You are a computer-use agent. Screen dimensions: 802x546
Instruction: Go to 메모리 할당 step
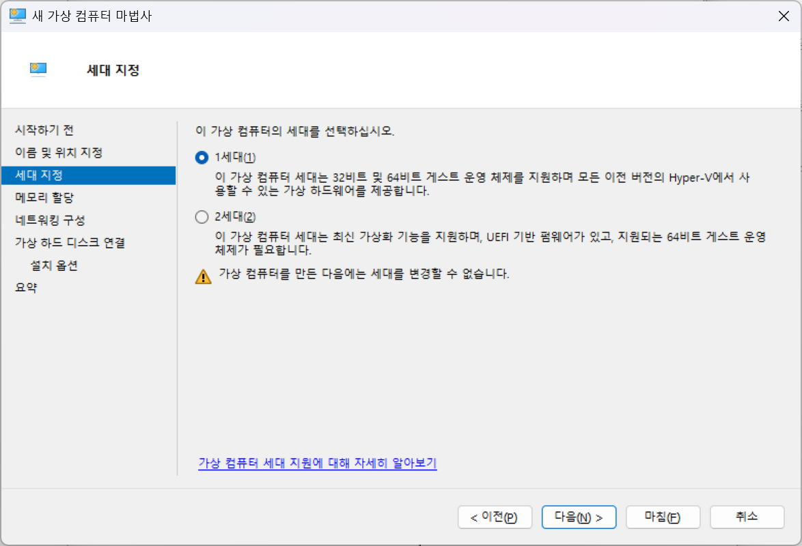coord(44,198)
